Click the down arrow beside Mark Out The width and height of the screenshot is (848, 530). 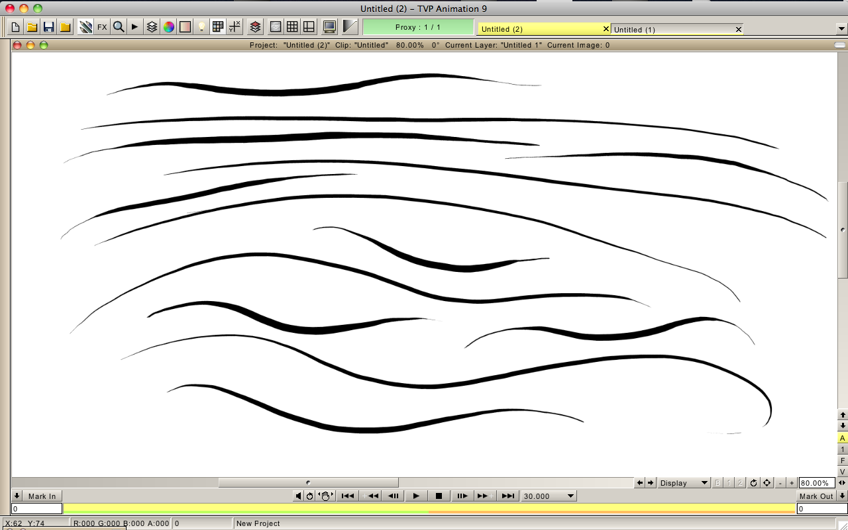(842, 496)
